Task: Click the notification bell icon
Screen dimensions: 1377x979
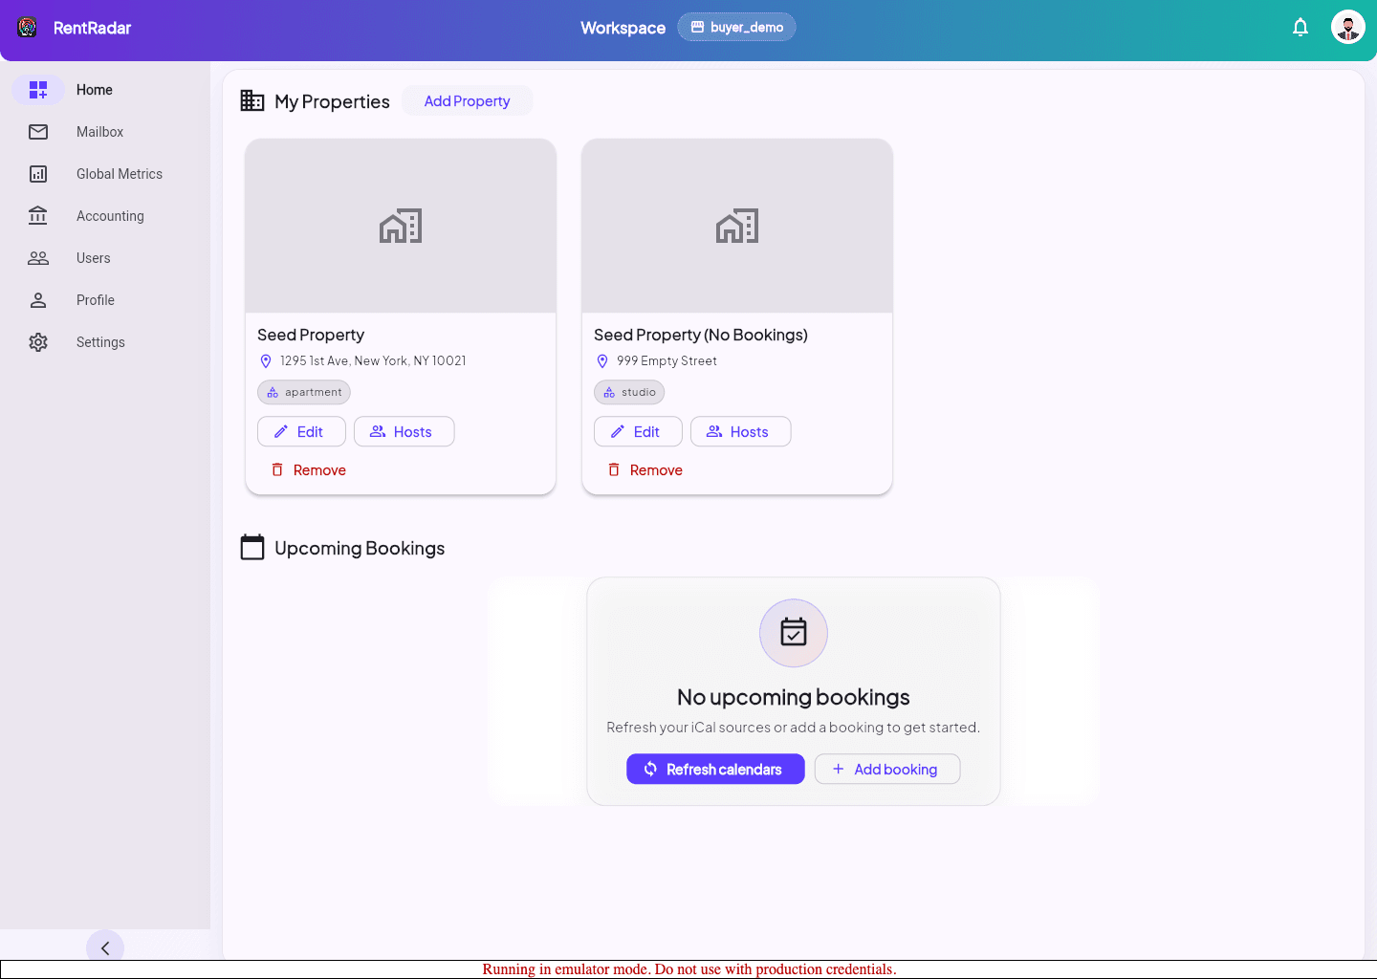Action: pyautogui.click(x=1300, y=27)
